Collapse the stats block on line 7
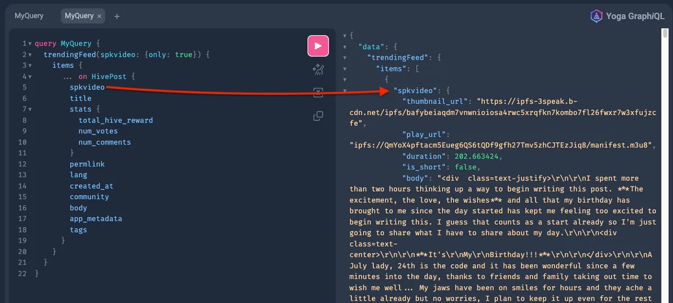Screen dimensions: 673x303 29,109
